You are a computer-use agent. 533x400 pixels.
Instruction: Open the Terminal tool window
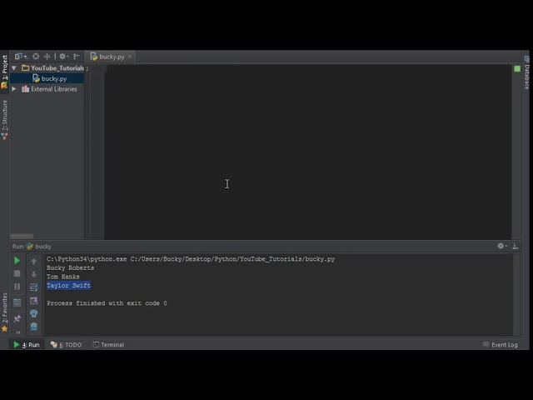point(109,344)
